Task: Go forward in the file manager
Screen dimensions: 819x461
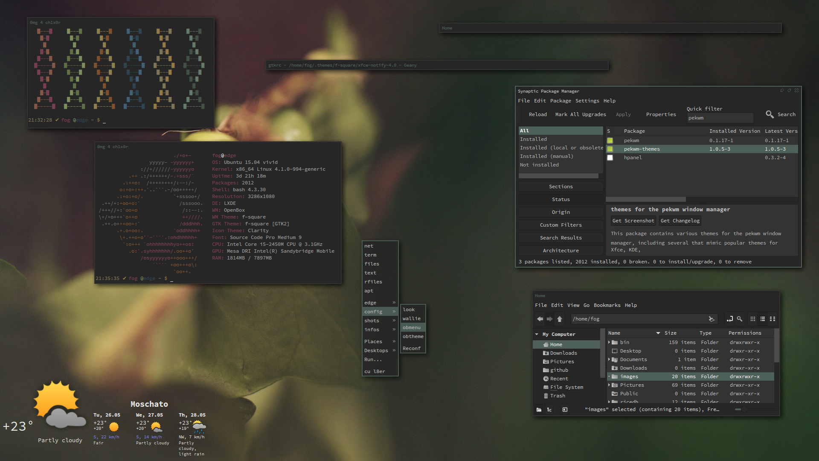Action: [550, 319]
